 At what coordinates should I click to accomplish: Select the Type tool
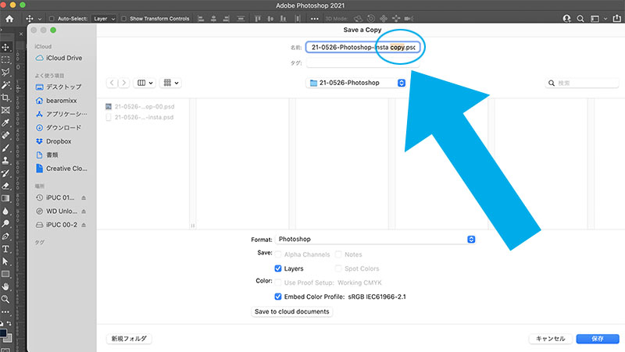[x=5, y=249]
